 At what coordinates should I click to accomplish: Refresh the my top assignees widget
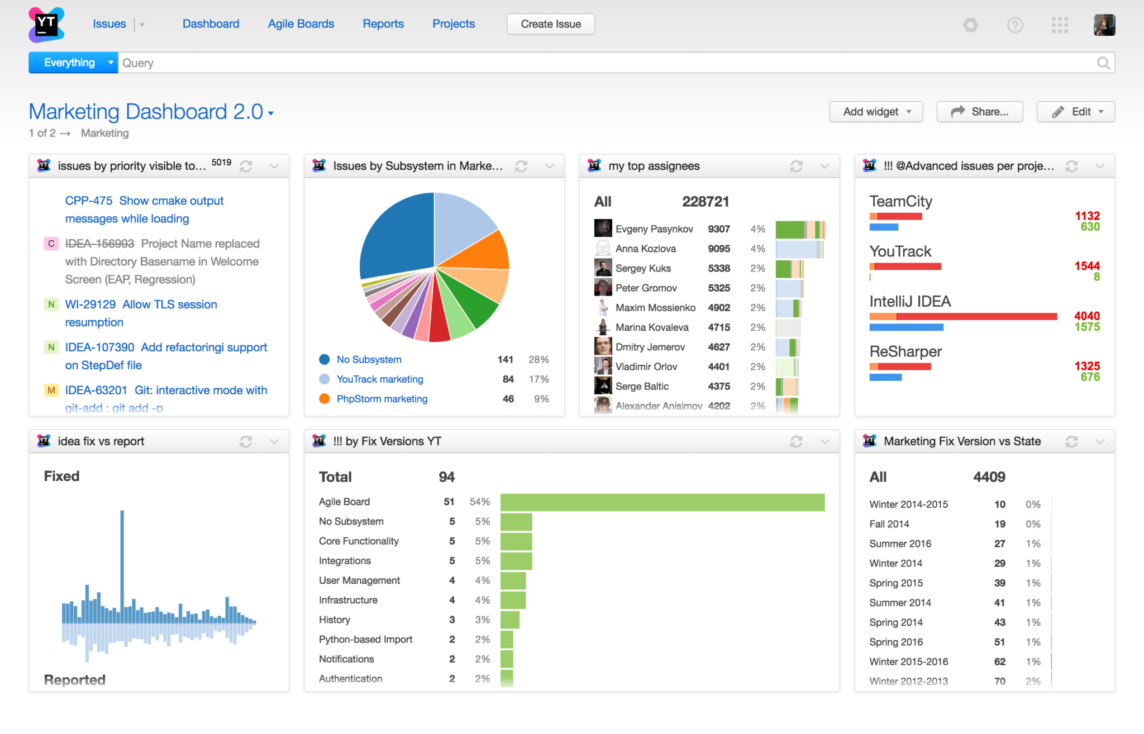click(796, 165)
